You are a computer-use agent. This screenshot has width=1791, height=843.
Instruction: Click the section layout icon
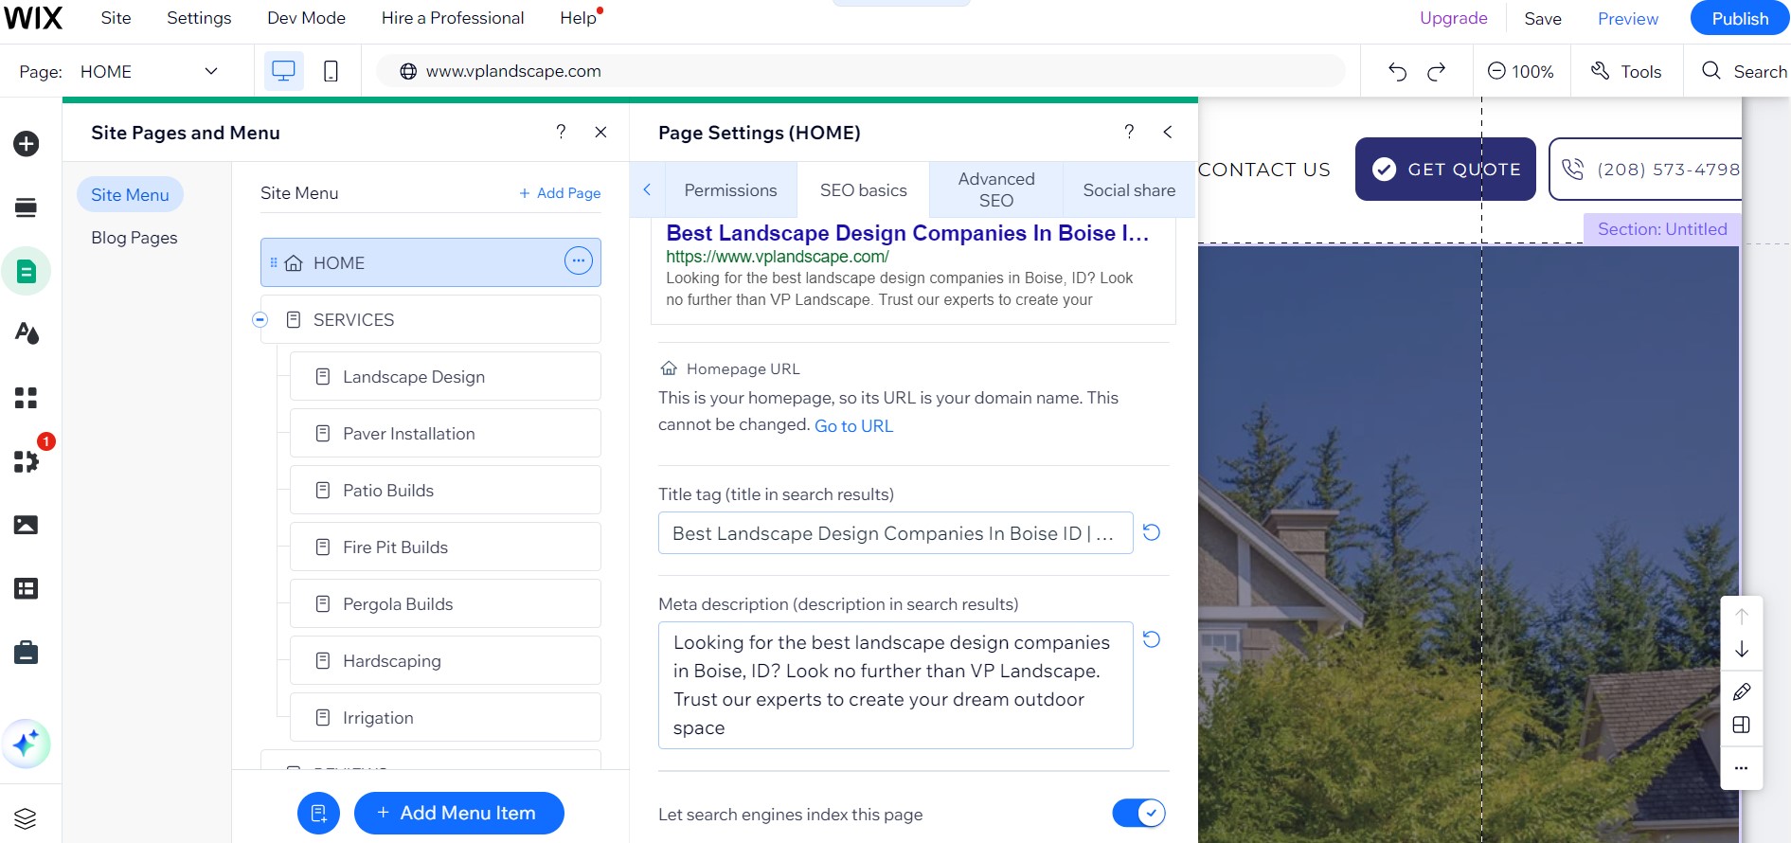point(1742,725)
